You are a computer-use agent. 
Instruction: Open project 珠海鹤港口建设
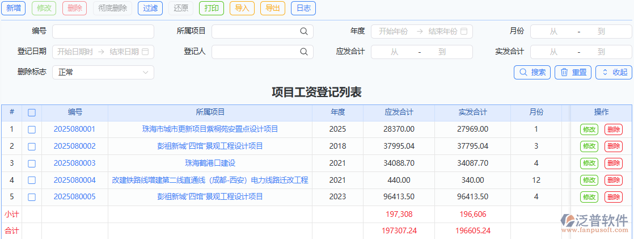point(210,163)
